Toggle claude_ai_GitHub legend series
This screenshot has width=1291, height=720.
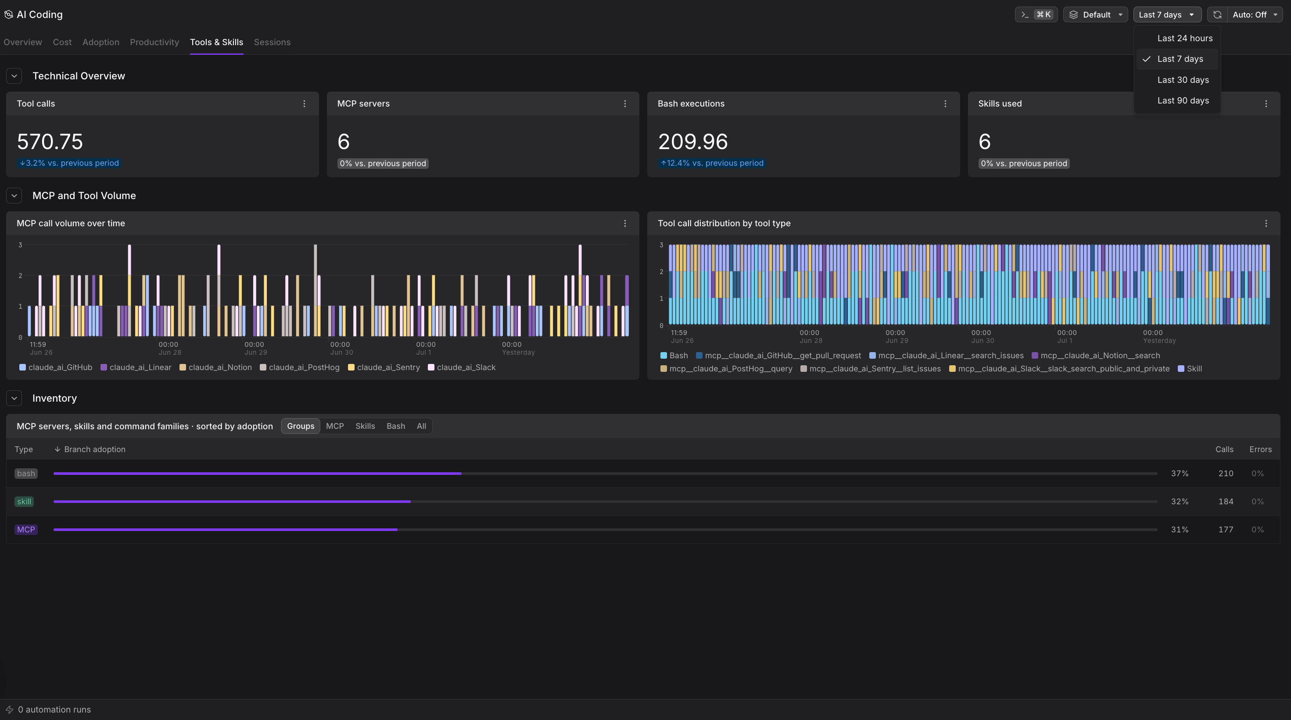[56, 367]
